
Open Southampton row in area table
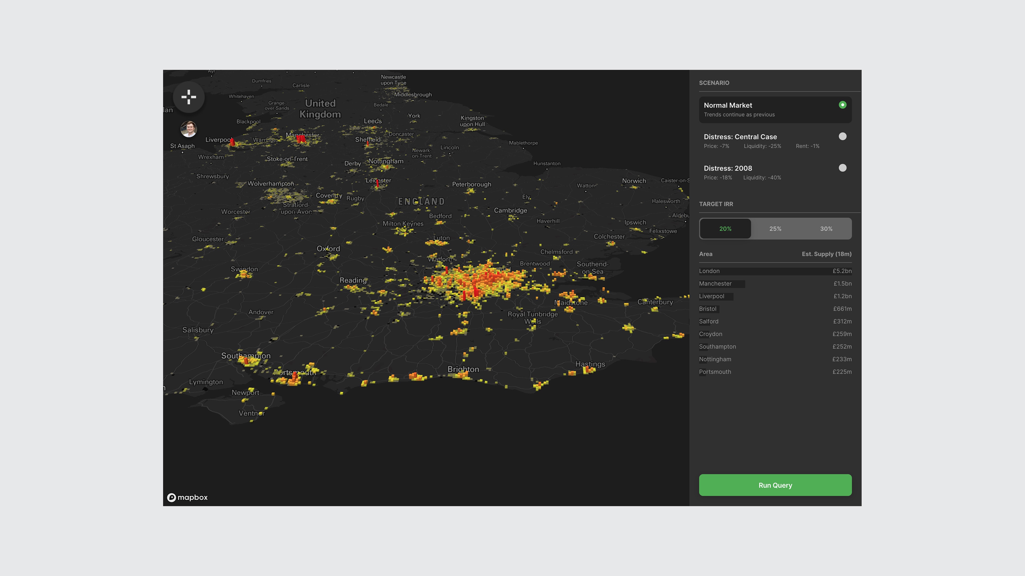click(775, 347)
